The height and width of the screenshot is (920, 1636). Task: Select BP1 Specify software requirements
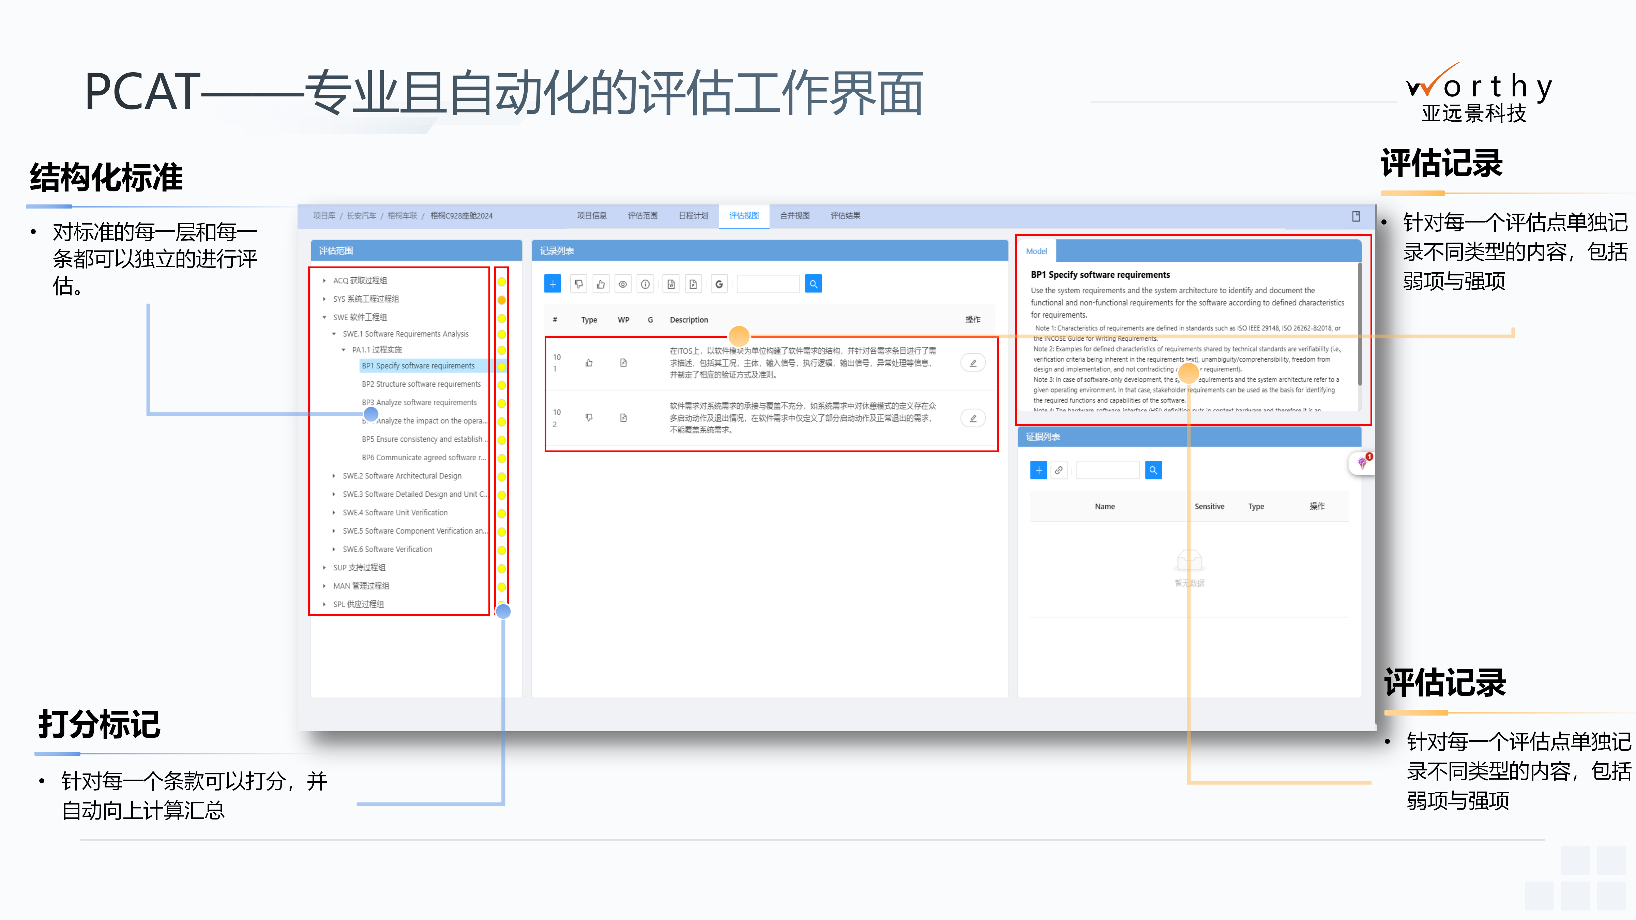(x=418, y=366)
